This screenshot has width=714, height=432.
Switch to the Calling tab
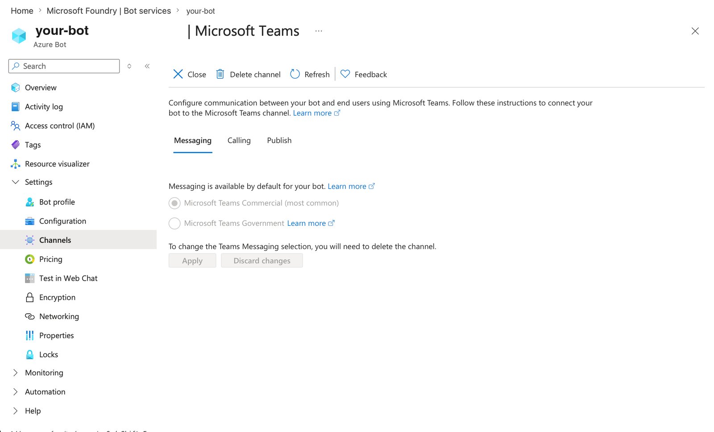239,141
